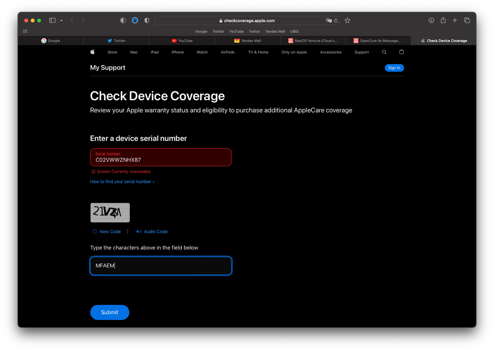The height and width of the screenshot is (351, 494).
Task: Reload the page in address bar
Action: tap(336, 20)
